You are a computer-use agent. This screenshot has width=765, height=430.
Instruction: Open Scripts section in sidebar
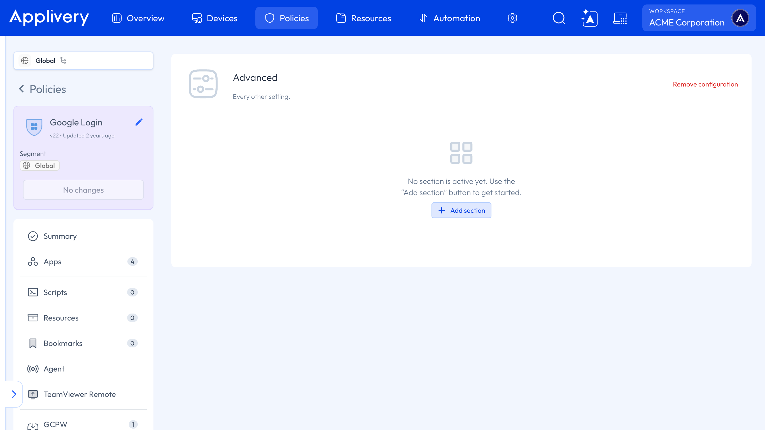83,292
